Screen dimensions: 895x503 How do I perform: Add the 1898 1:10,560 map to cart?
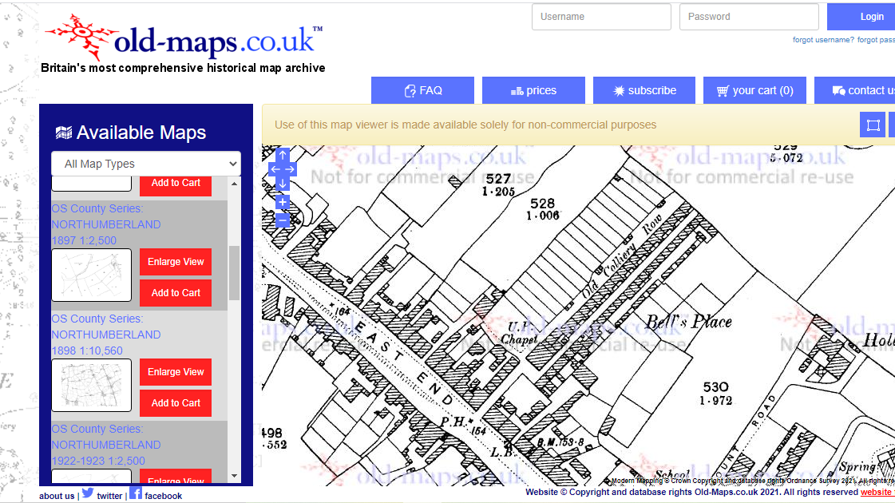pyautogui.click(x=176, y=403)
